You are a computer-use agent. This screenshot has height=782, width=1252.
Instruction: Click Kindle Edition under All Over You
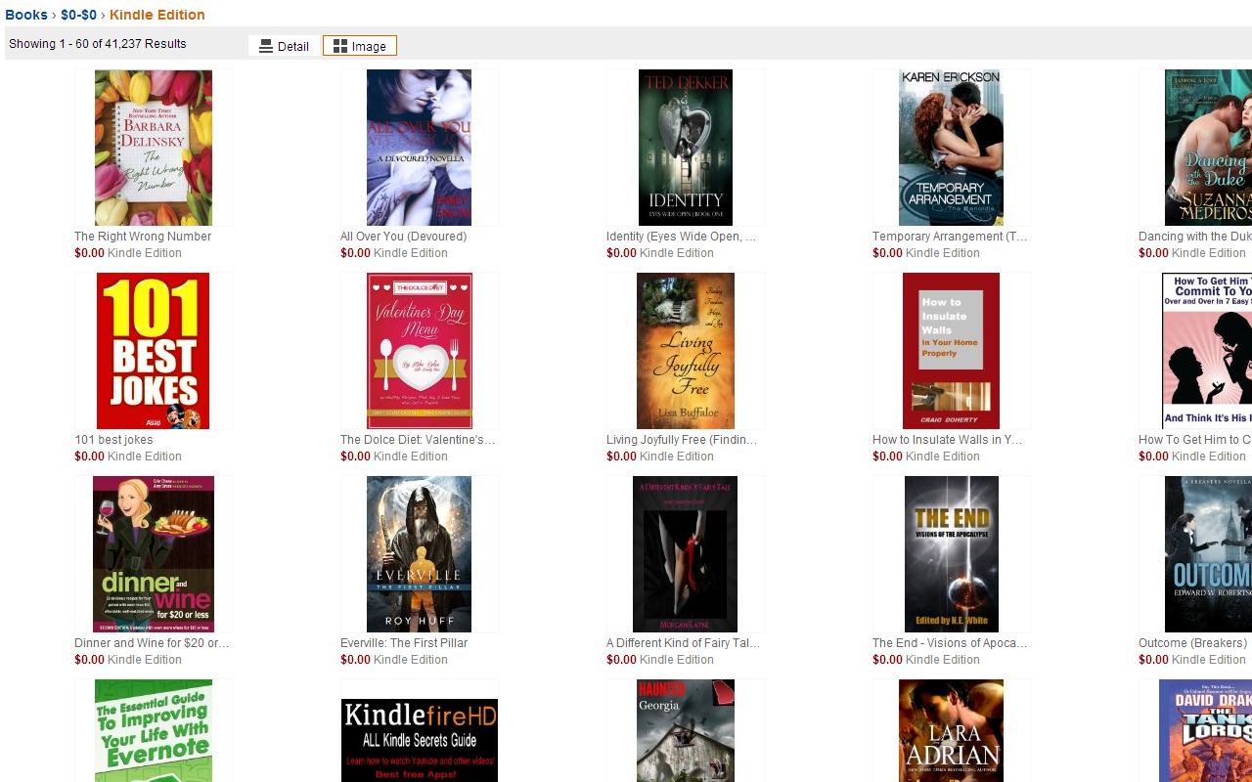tap(411, 253)
